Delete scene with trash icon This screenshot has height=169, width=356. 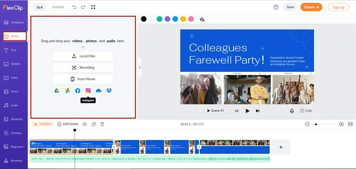(x=102, y=124)
